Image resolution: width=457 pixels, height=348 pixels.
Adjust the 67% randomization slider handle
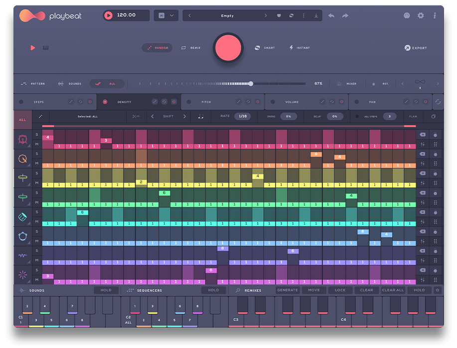click(x=251, y=84)
